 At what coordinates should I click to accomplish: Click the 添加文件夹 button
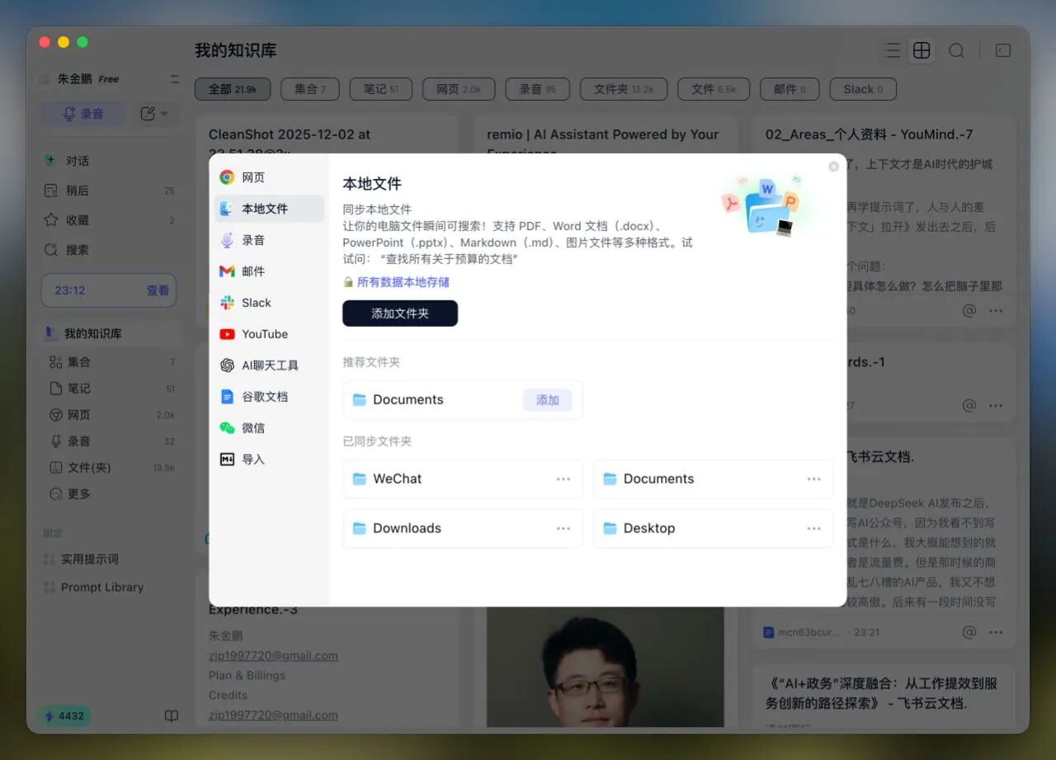pyautogui.click(x=400, y=314)
